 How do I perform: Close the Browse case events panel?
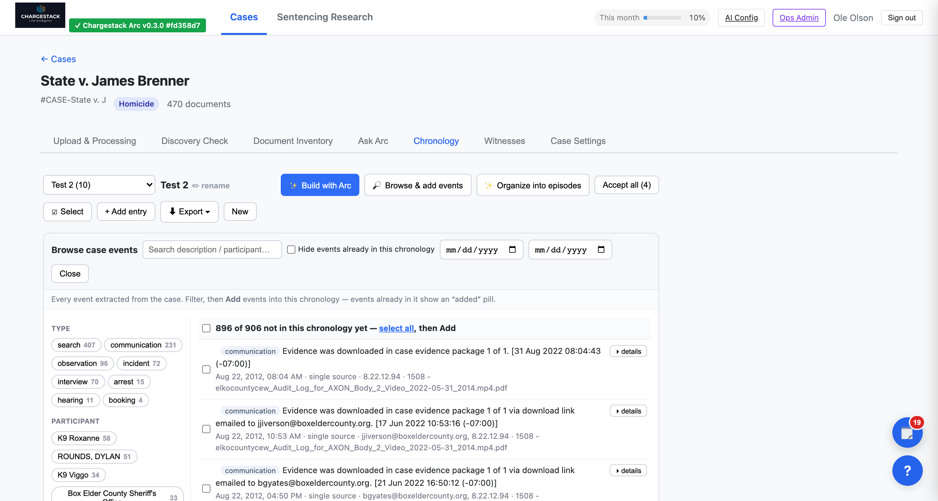pyautogui.click(x=70, y=274)
